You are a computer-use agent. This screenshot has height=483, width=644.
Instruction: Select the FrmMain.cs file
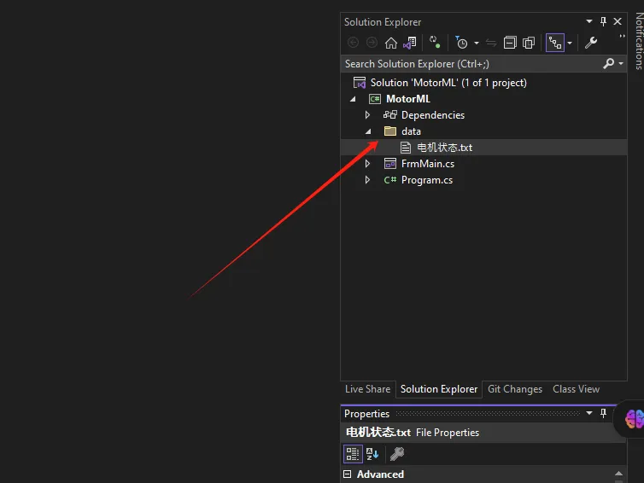[x=427, y=164]
